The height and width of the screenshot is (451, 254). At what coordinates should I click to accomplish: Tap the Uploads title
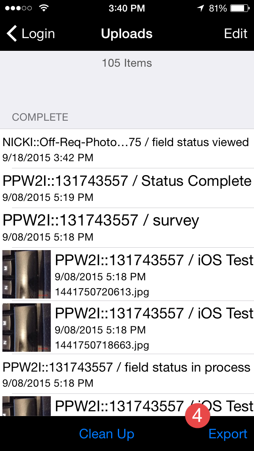[127, 34]
